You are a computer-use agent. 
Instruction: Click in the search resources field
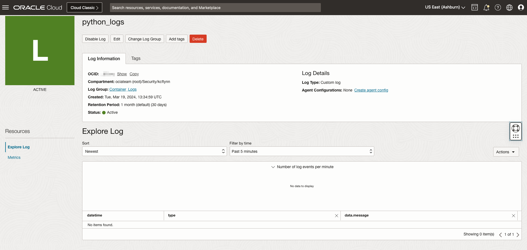(x=215, y=8)
